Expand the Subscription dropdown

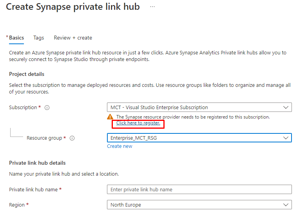pos(199,107)
